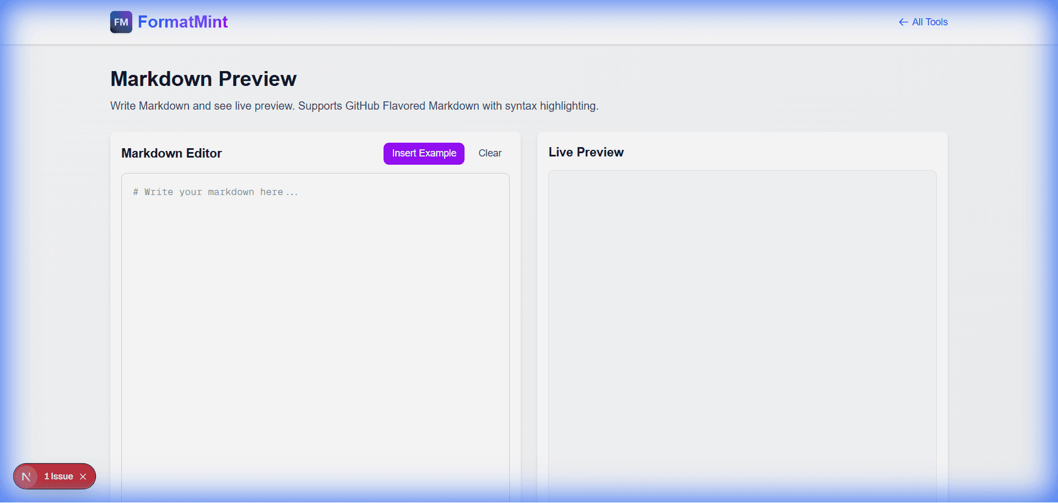This screenshot has width=1058, height=503.
Task: Open All Tools from the header
Action: (x=929, y=22)
